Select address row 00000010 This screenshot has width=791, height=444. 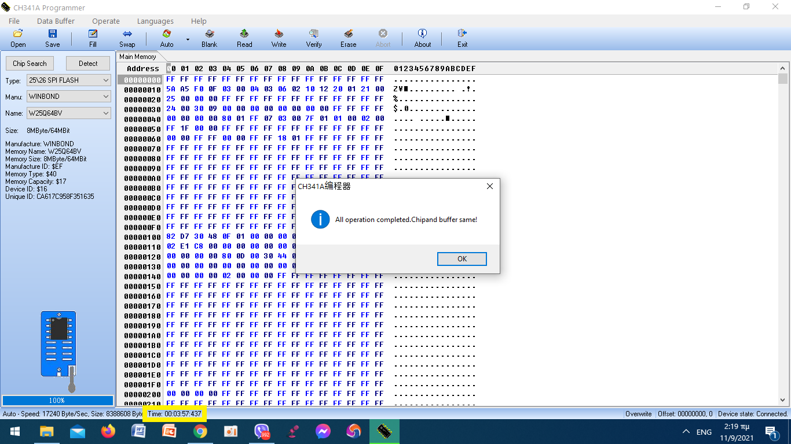143,89
